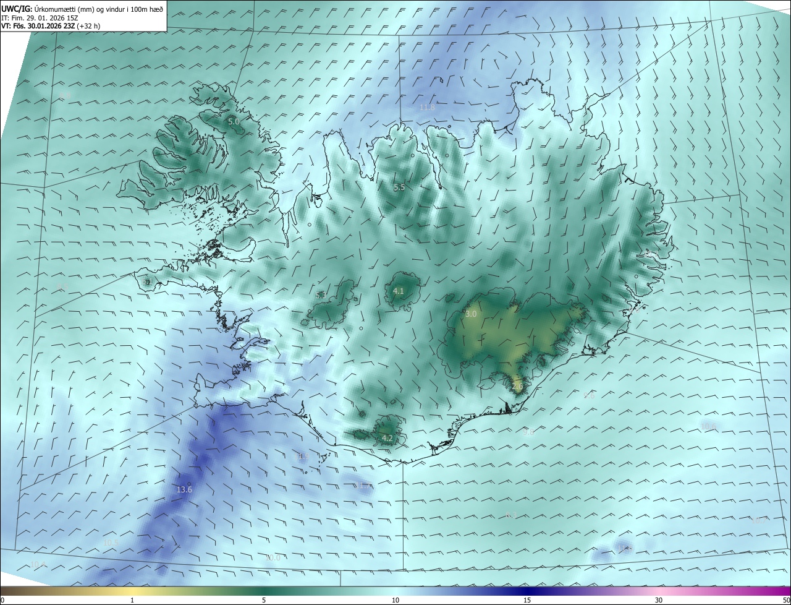Click the 5.3 value on Langjökull glacier
Viewport: 791px width, 605px height.
(x=321, y=296)
